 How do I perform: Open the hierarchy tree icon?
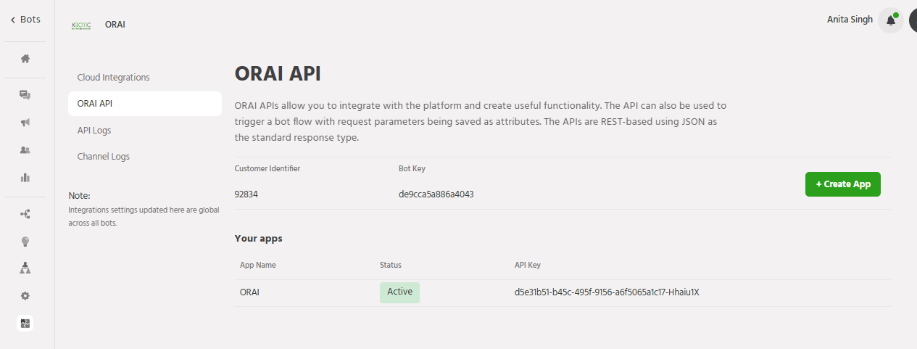click(x=25, y=268)
